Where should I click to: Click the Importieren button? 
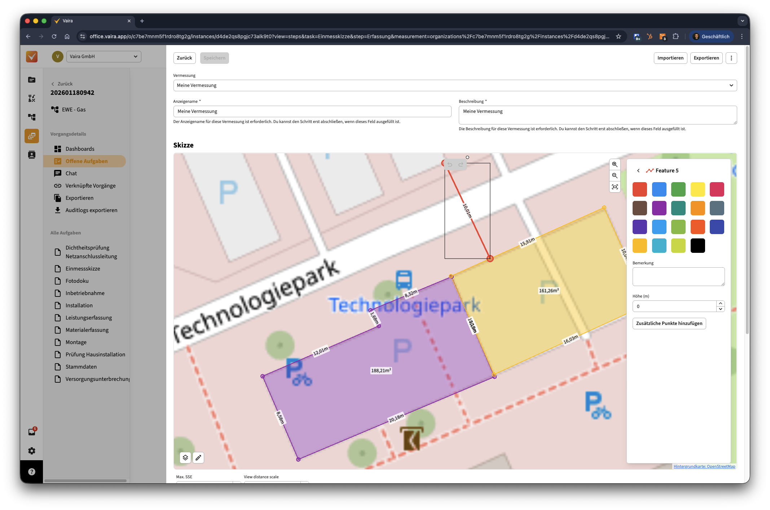[x=670, y=58]
